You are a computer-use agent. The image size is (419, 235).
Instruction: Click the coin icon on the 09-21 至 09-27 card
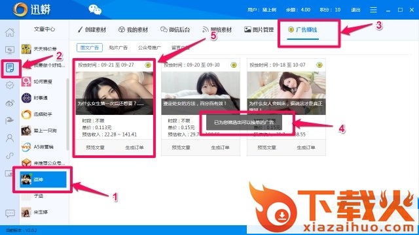click(148, 65)
